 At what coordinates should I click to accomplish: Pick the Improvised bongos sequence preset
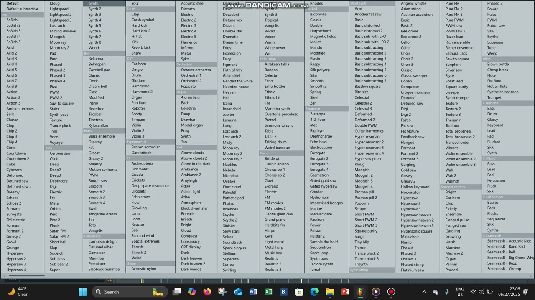click(x=326, y=203)
